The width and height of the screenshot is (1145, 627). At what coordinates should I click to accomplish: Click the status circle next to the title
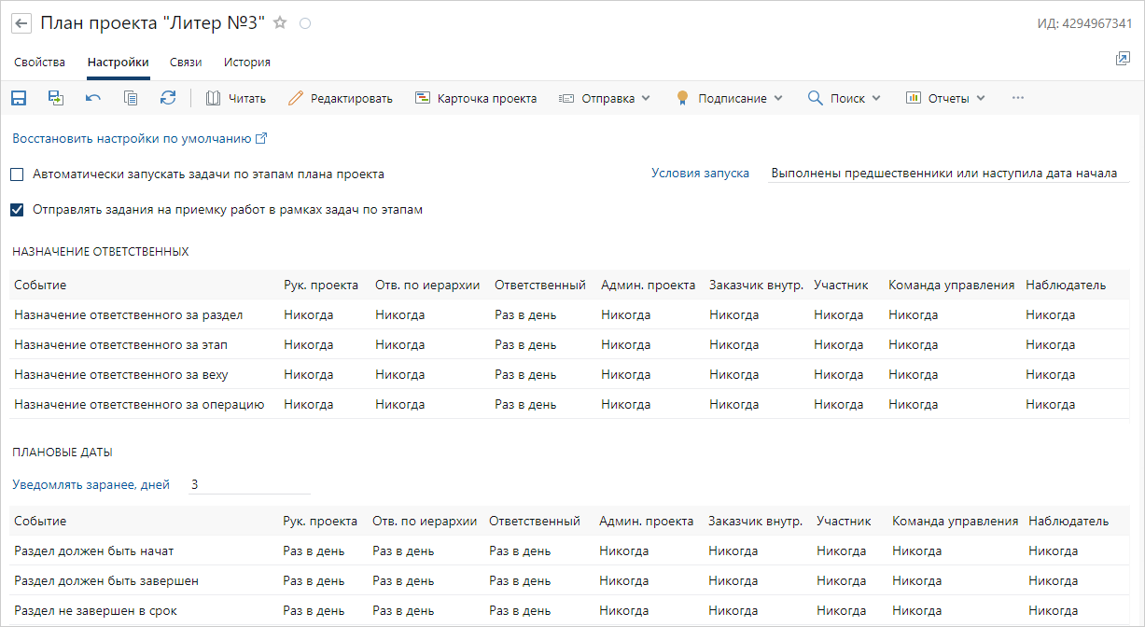[304, 23]
